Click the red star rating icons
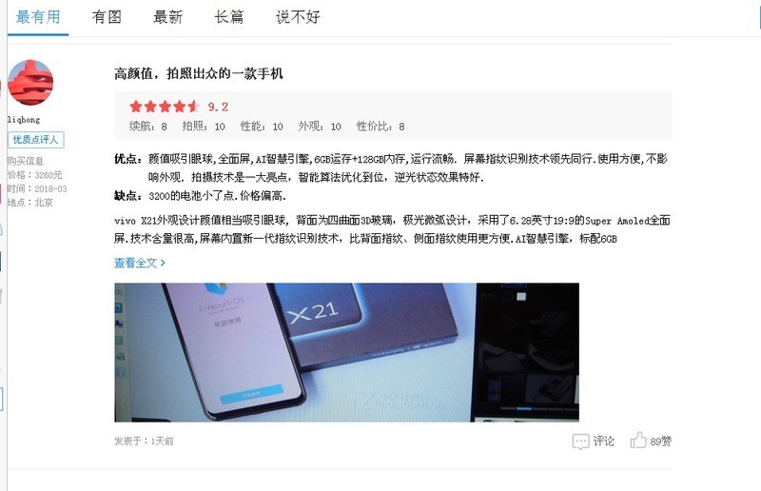Viewport: 761px width, 491px height. (165, 107)
